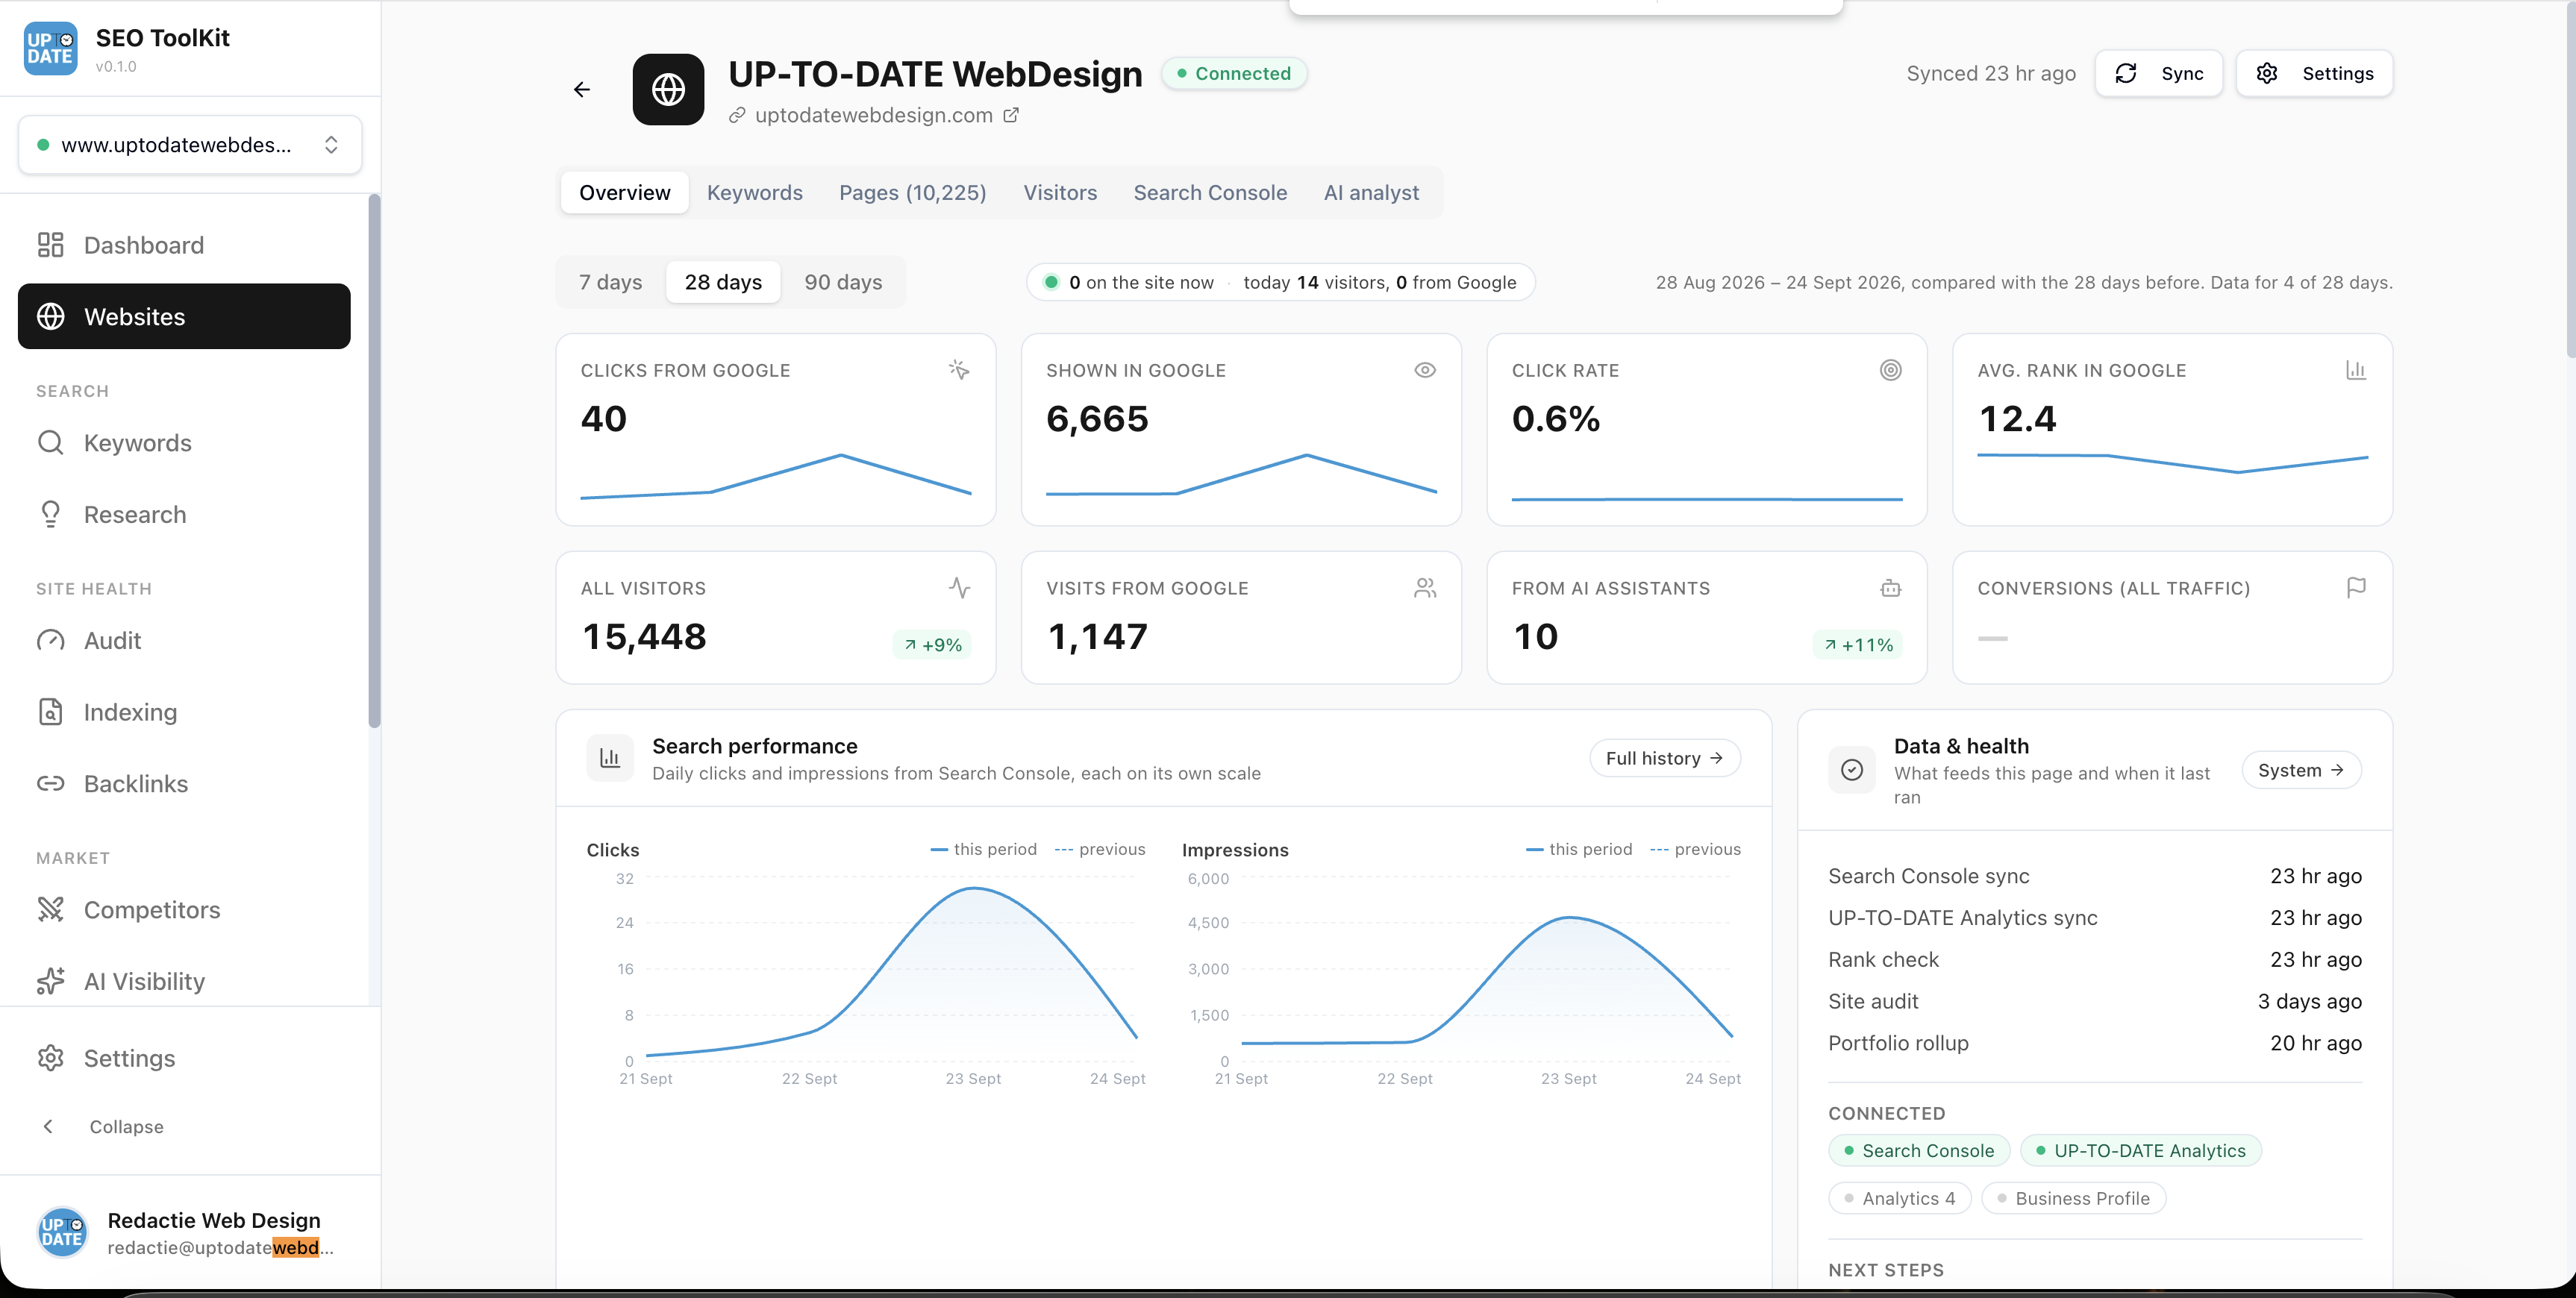Click the pulse icon in All Visitors card
The image size is (2576, 1298).
958,588
